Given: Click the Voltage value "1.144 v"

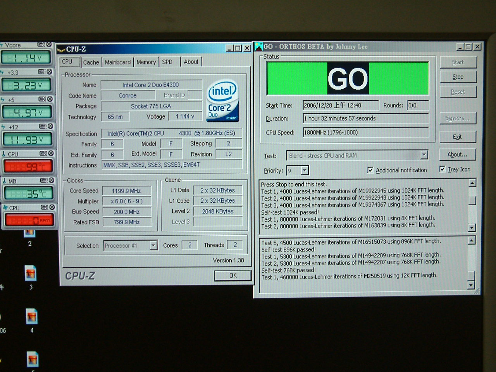Looking at the screenshot, I should tap(185, 116).
